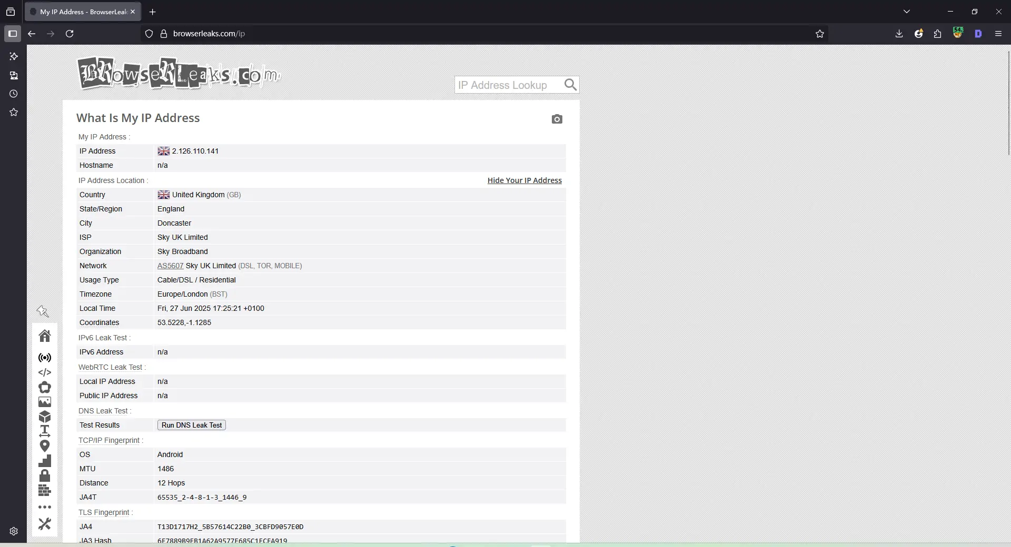Screen dimensions: 1011x547
Task: Open the Home icon in BrowserLeaks side navigation
Action: click(x=45, y=336)
